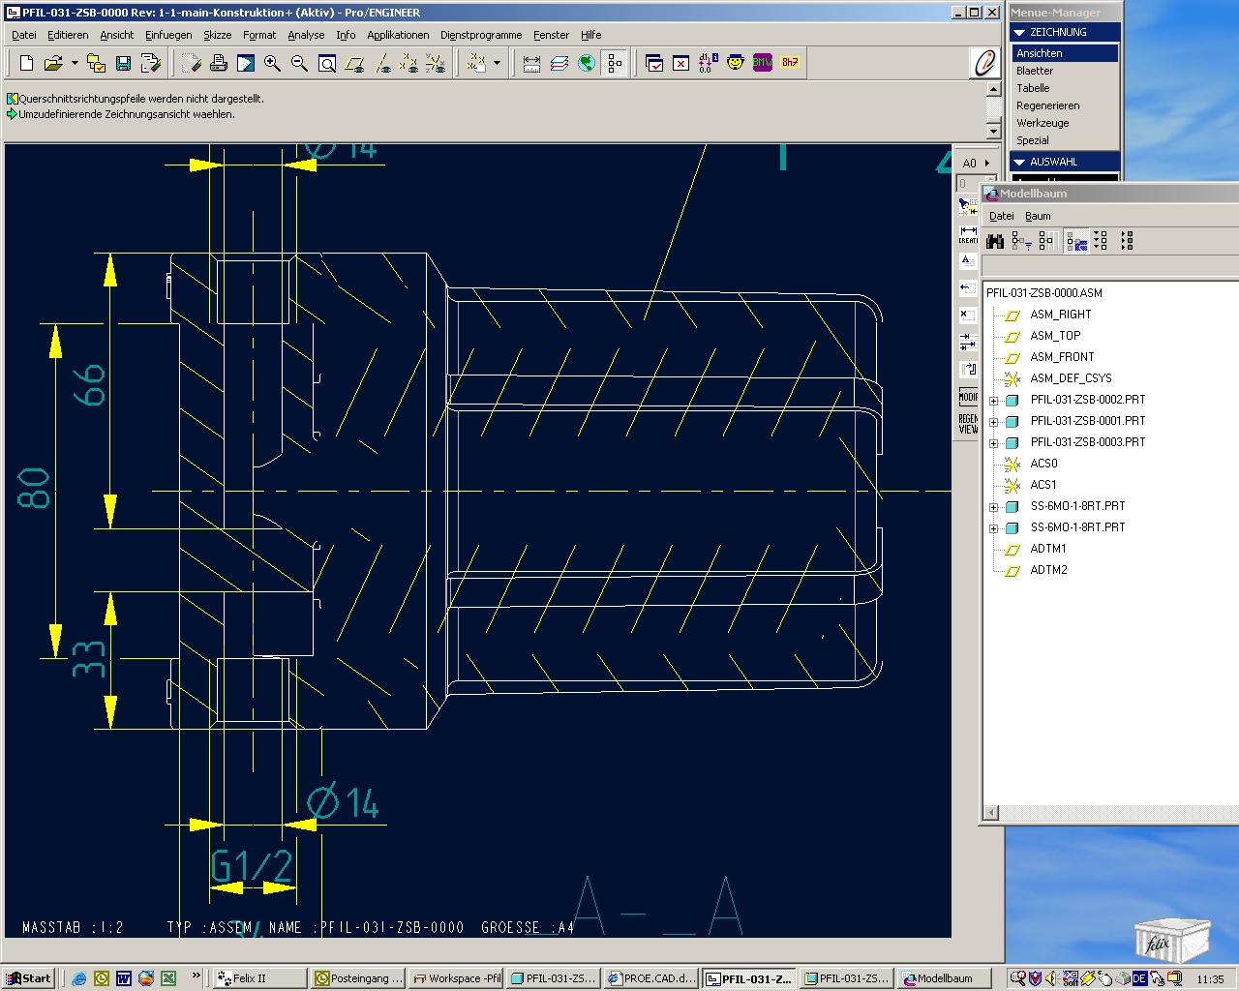Zoom out using the magnifier minus icon
The width and height of the screenshot is (1239, 991).
point(300,63)
